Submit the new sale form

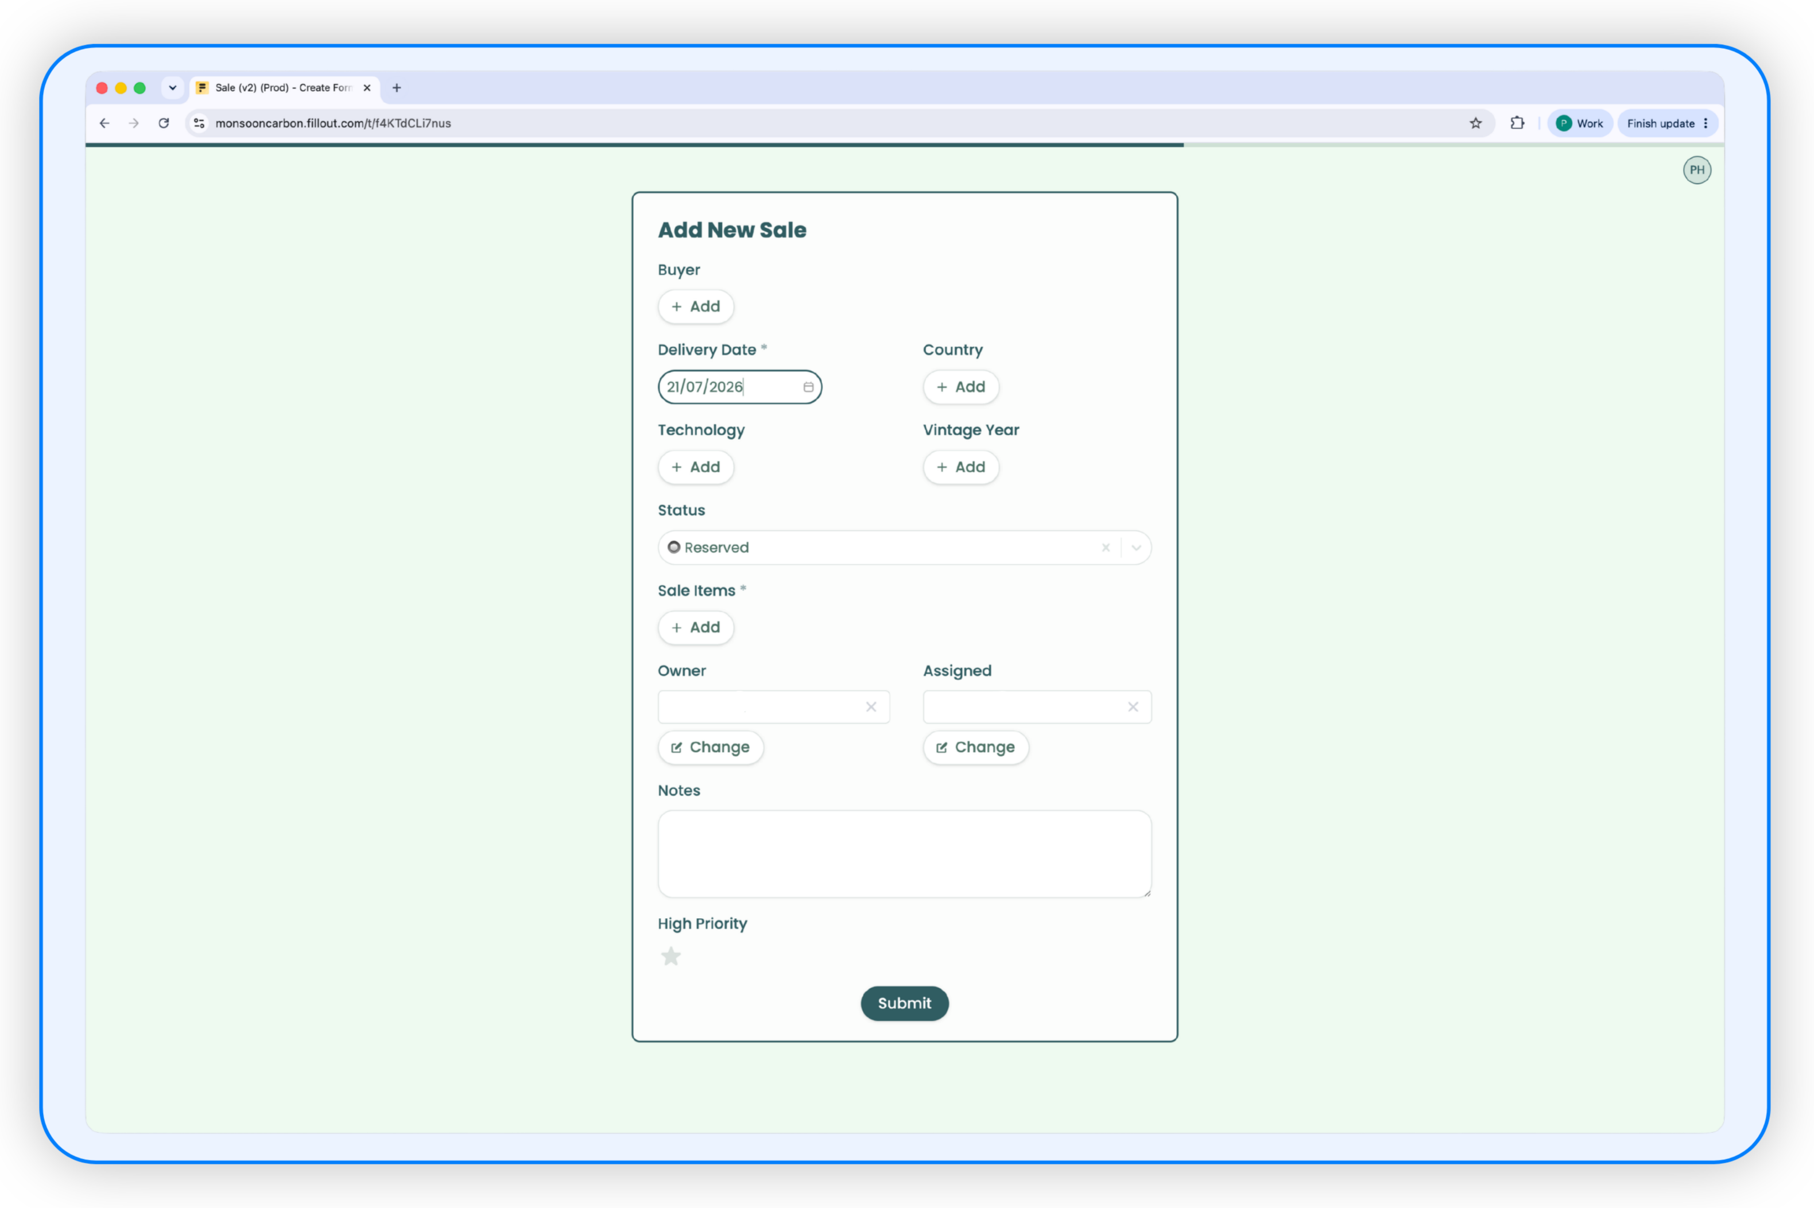pyautogui.click(x=905, y=1003)
